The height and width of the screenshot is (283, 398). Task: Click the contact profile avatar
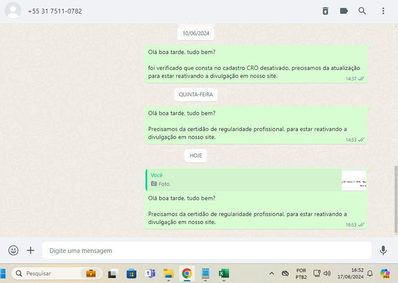point(13,11)
